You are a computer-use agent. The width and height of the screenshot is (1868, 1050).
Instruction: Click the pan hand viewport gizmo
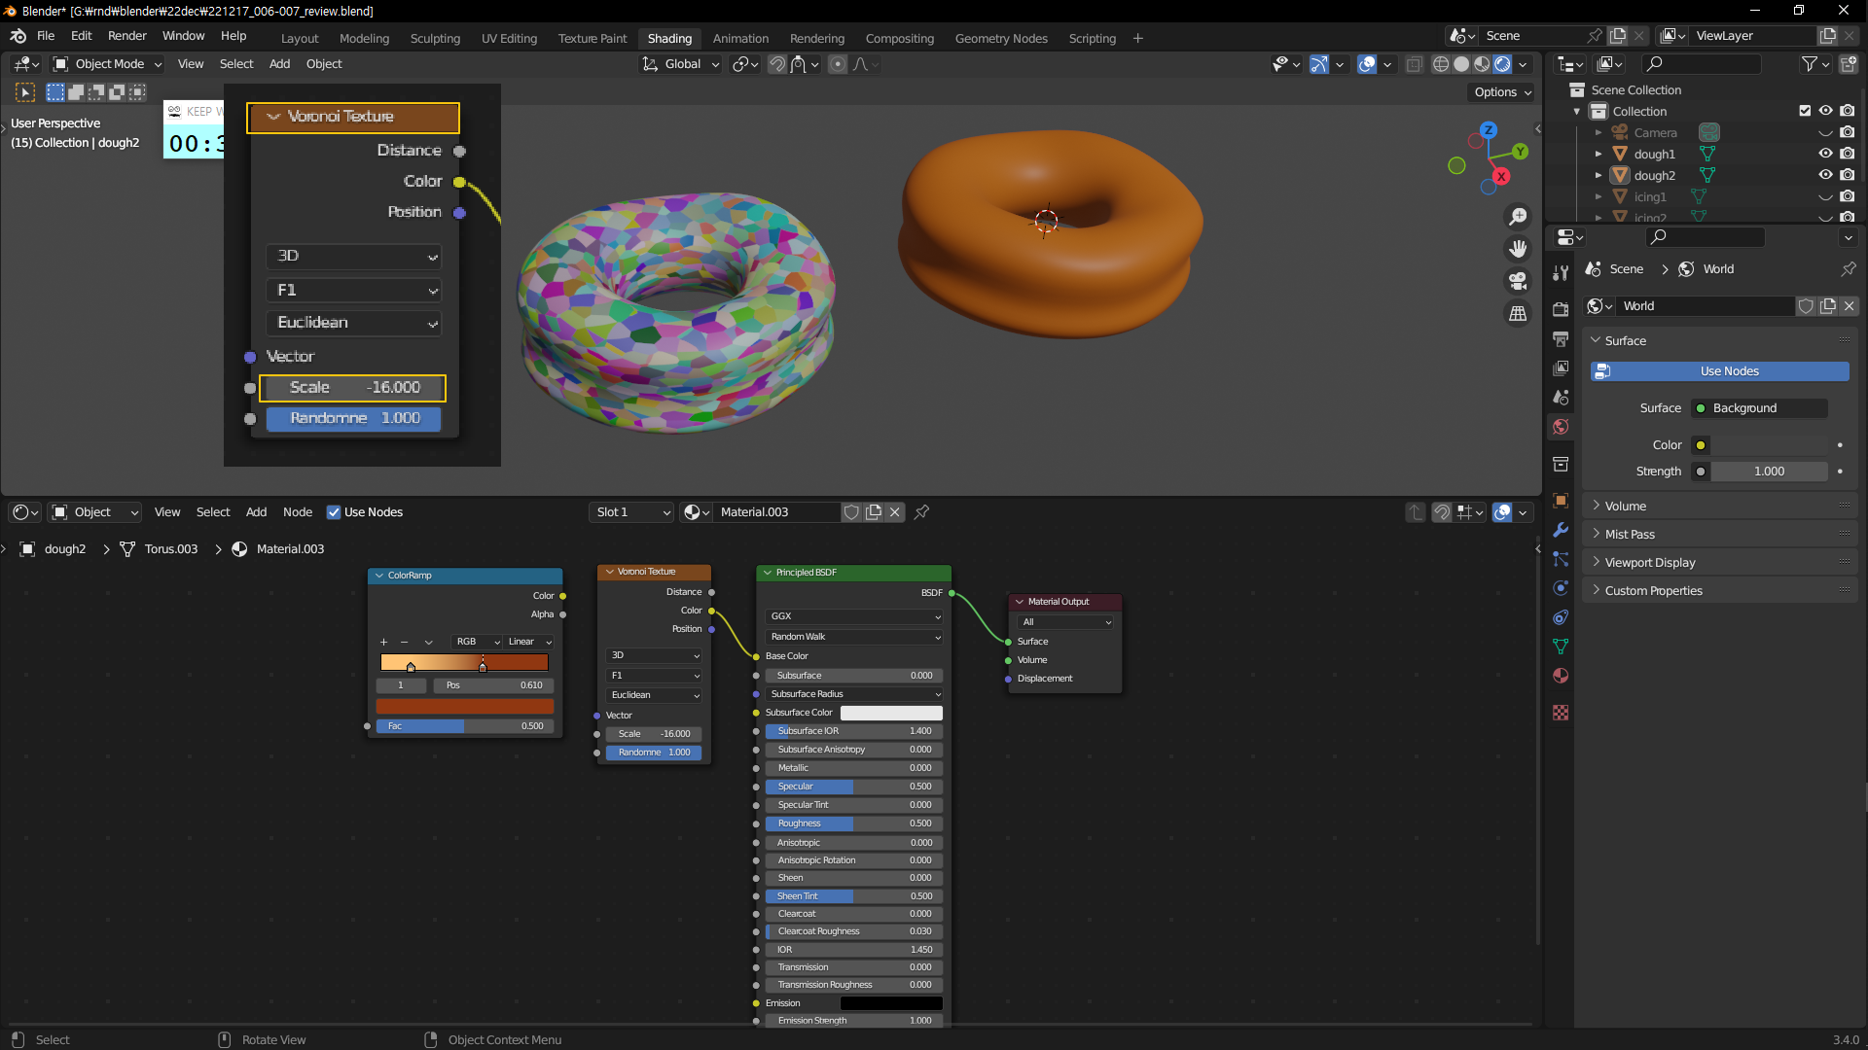pos(1517,249)
